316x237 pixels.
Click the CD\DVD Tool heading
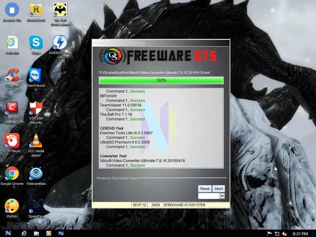[x=112, y=128]
